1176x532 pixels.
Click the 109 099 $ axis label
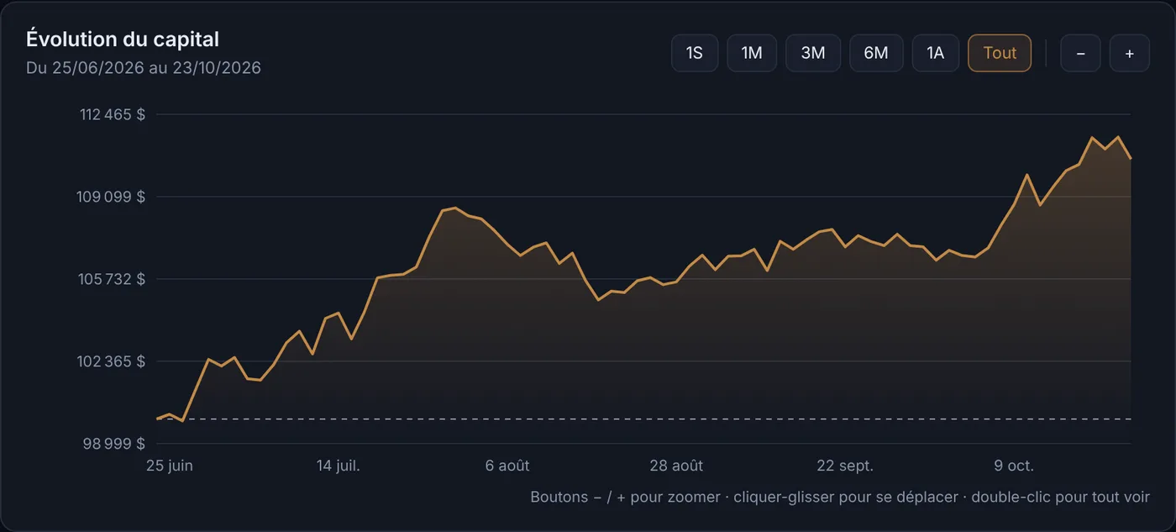point(112,197)
